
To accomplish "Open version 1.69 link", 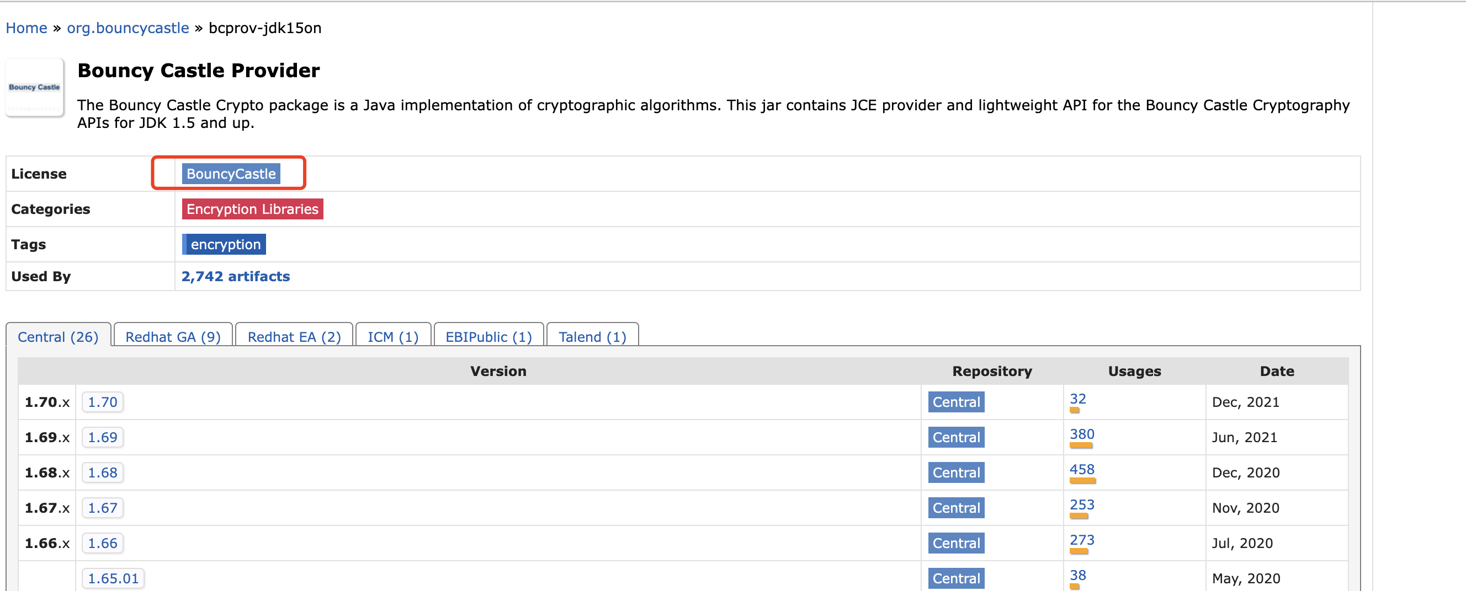I will tap(103, 438).
